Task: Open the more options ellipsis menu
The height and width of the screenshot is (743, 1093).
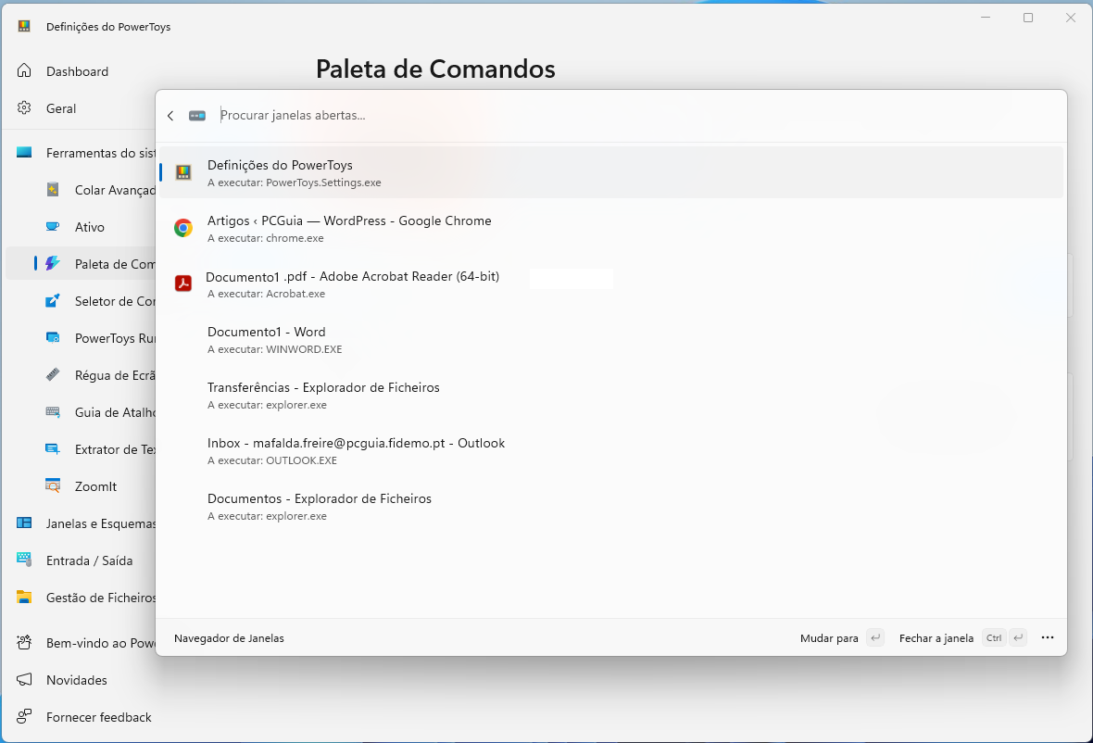Action: click(x=1048, y=637)
